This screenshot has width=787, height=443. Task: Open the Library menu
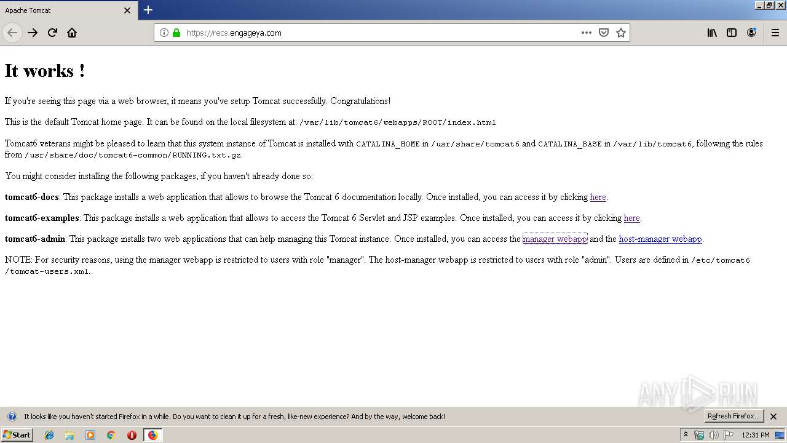point(712,33)
